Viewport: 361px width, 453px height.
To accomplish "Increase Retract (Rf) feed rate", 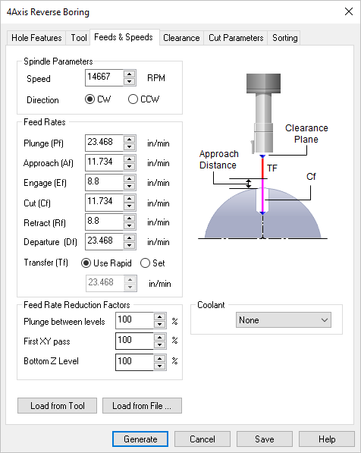I will [x=130, y=218].
